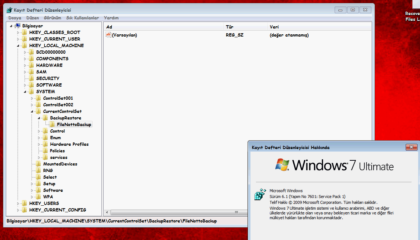Select the HARDWARE key label

pyautogui.click(x=49, y=65)
